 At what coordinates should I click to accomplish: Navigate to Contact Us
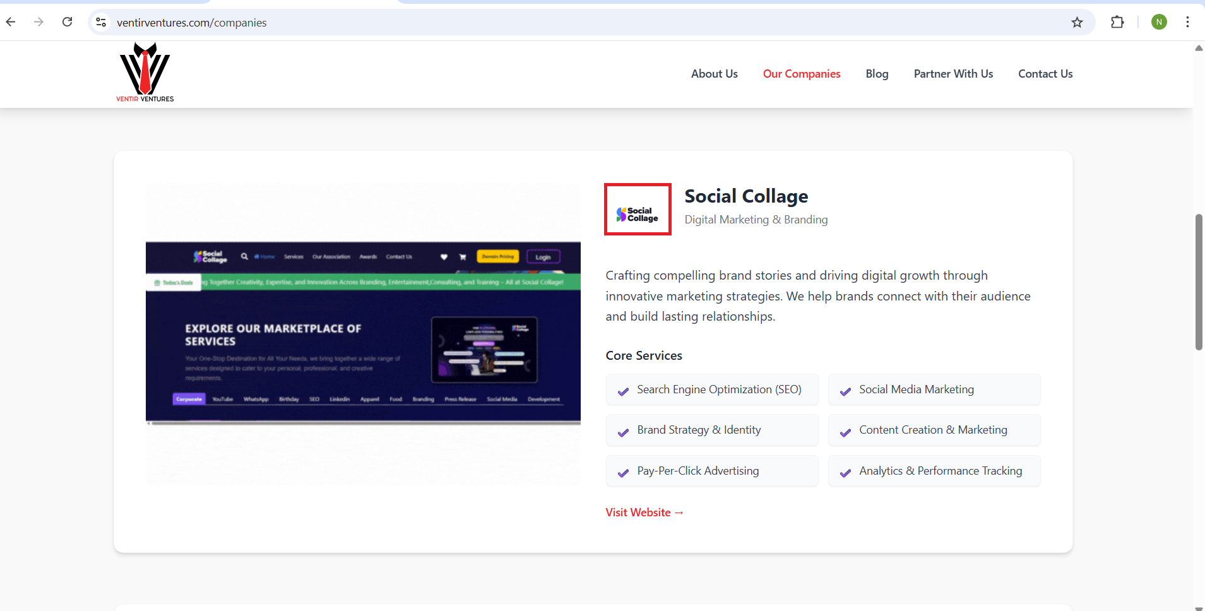pos(1045,74)
